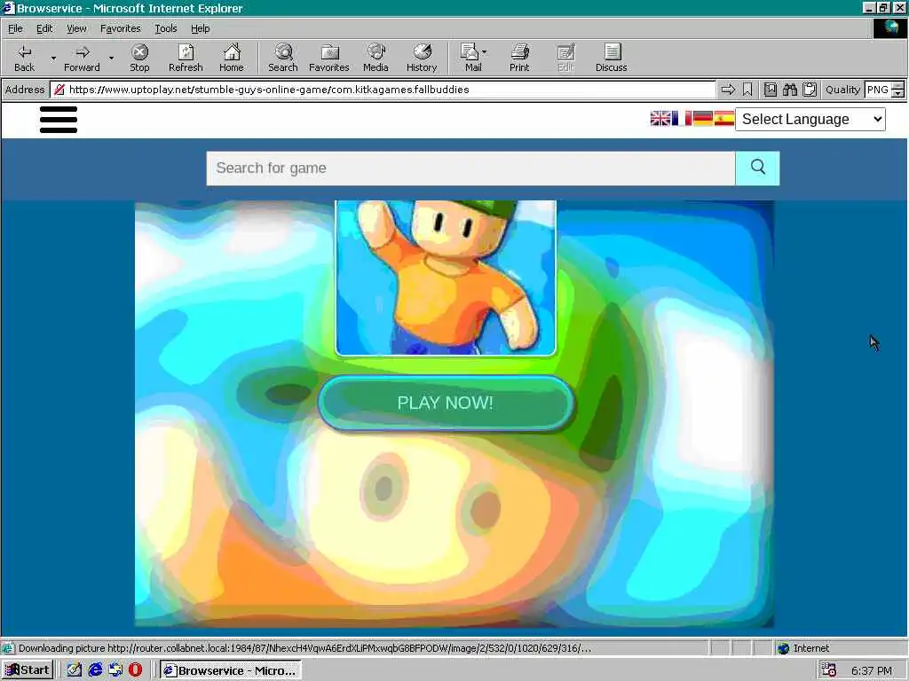Click the address bar URL field
Viewport: 909px width, 681px height.
tap(383, 90)
